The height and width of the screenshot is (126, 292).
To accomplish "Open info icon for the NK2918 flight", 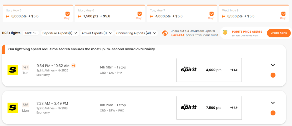I will [x=273, y=113].
